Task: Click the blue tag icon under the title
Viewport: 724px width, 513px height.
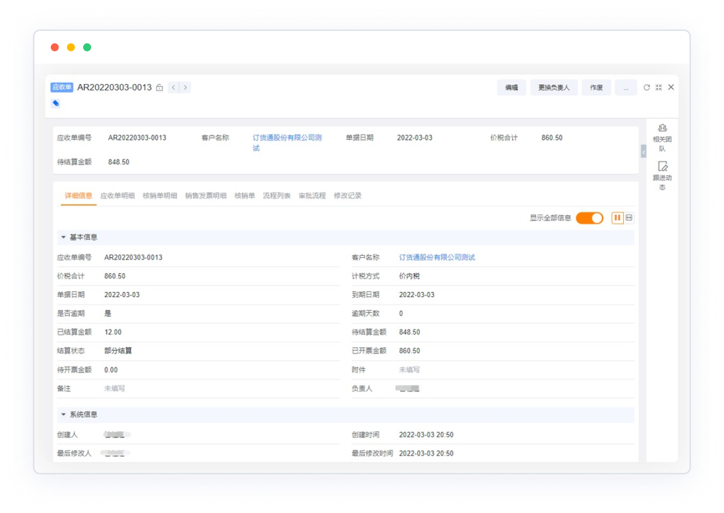Action: (x=56, y=104)
